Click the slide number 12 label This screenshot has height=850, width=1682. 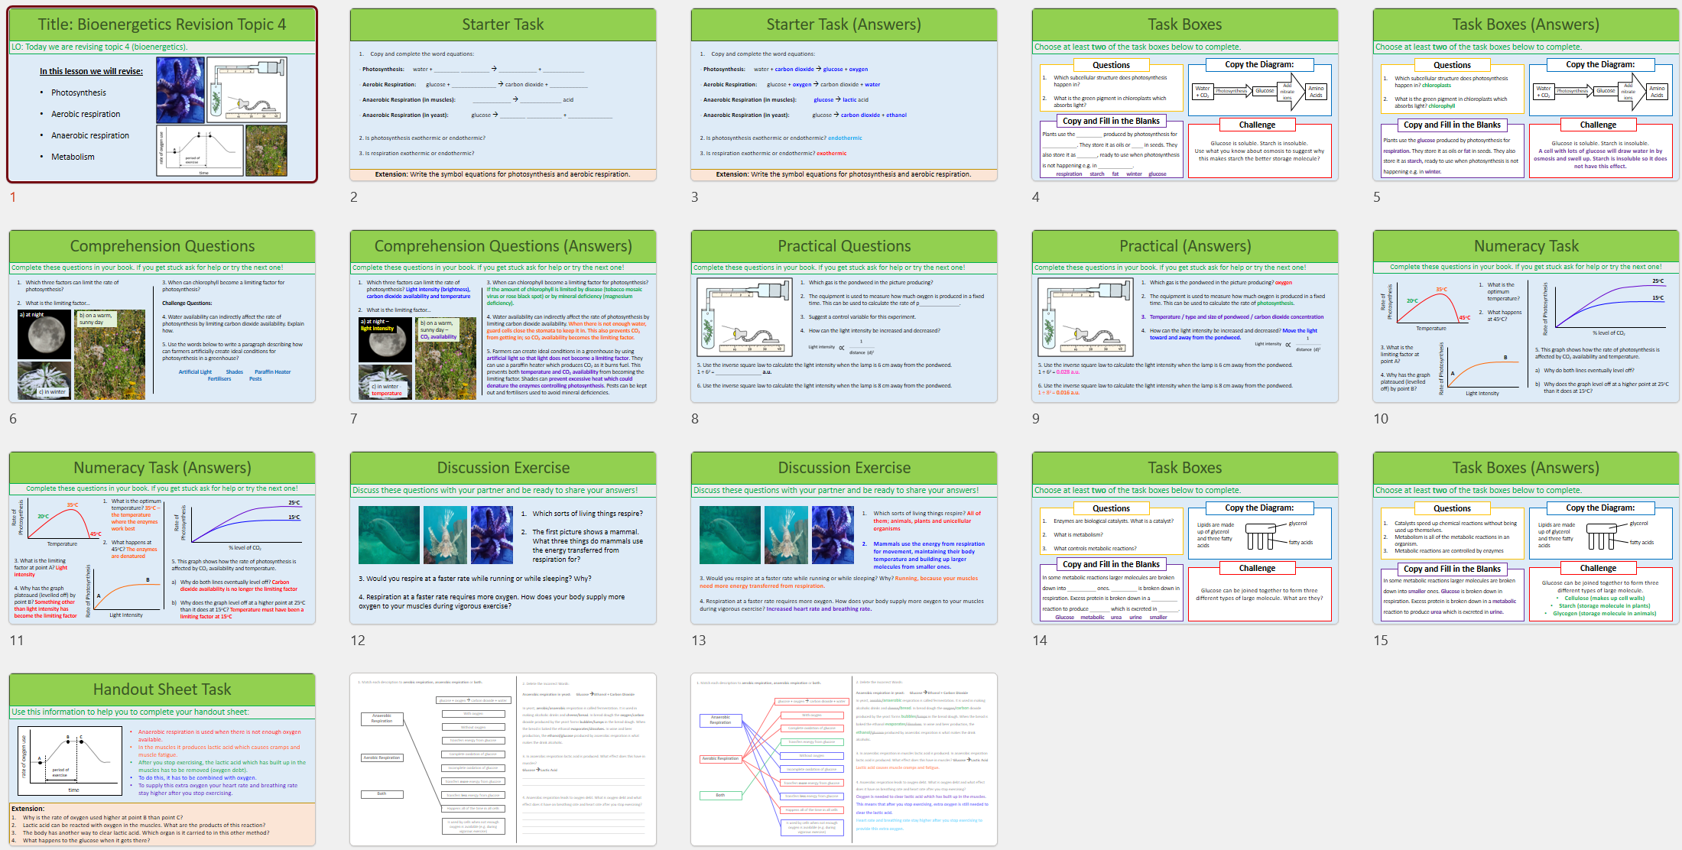[x=358, y=640]
